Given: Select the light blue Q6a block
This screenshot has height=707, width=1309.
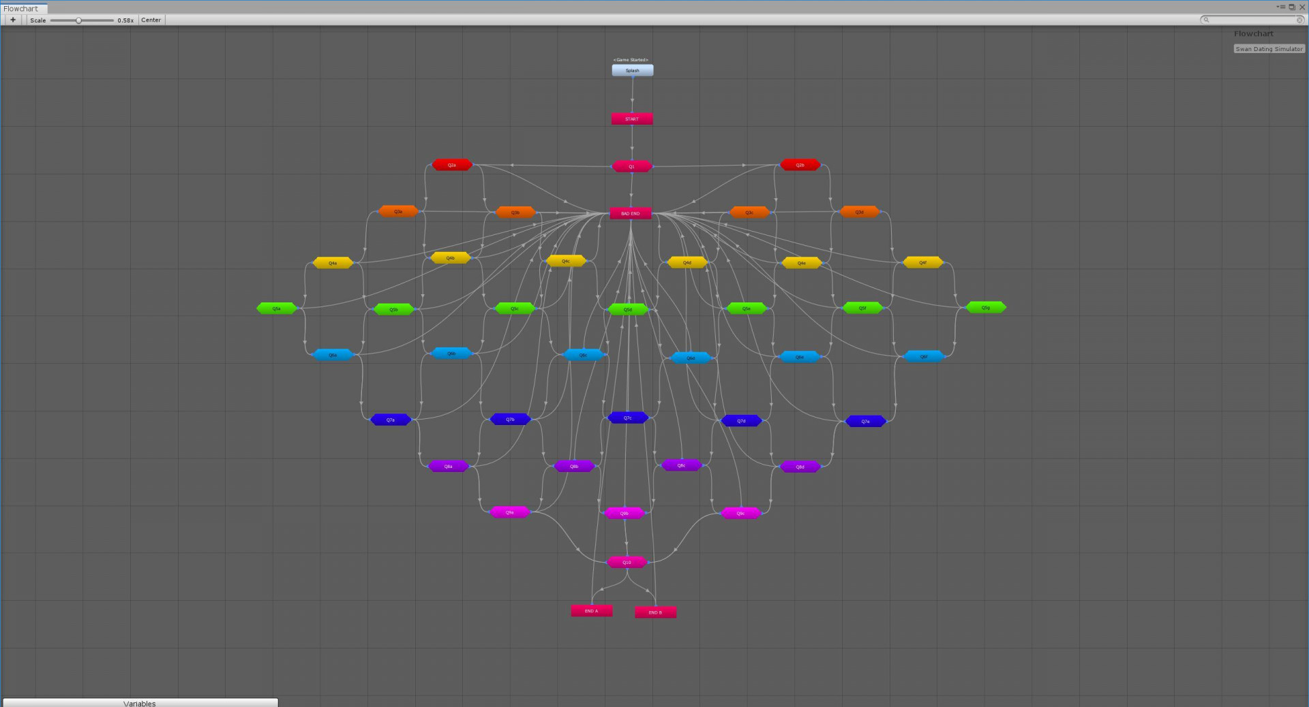Looking at the screenshot, I should pyautogui.click(x=333, y=355).
